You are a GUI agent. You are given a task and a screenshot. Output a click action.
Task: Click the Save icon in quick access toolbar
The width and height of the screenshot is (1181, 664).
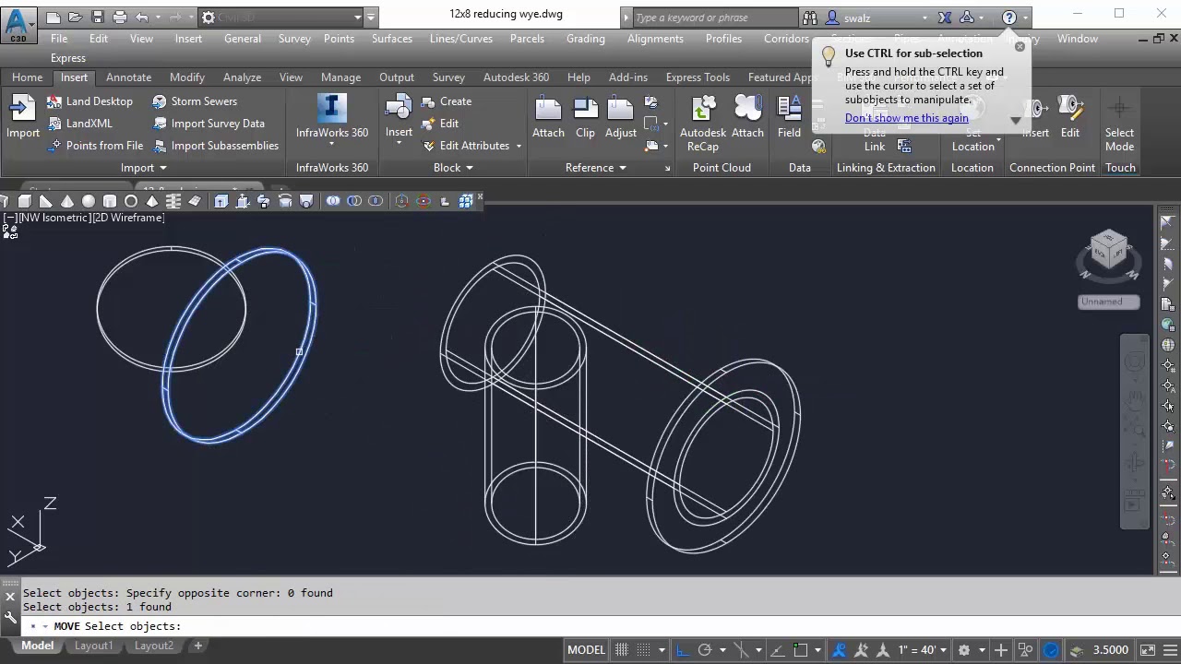point(98,18)
